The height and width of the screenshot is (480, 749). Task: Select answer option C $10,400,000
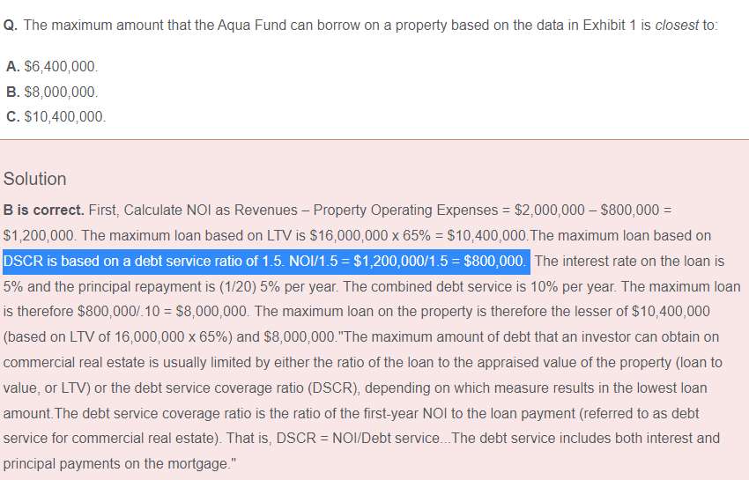pyautogui.click(x=56, y=116)
